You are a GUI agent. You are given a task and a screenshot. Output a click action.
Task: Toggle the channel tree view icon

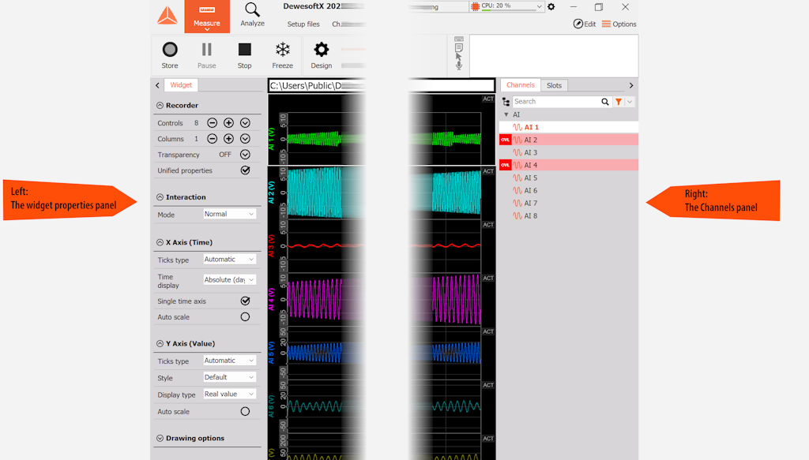(506, 102)
